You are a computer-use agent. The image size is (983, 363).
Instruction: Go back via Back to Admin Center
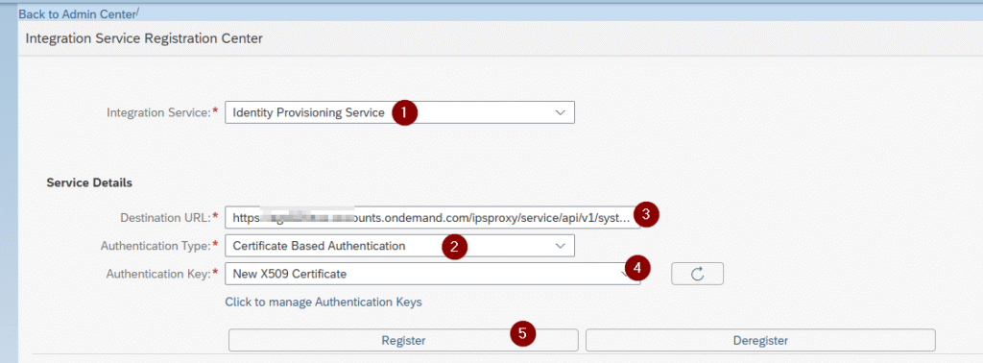click(77, 13)
